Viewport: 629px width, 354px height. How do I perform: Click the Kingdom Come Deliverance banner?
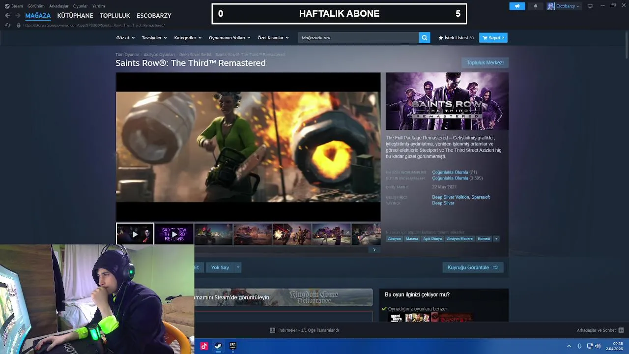[x=284, y=297]
